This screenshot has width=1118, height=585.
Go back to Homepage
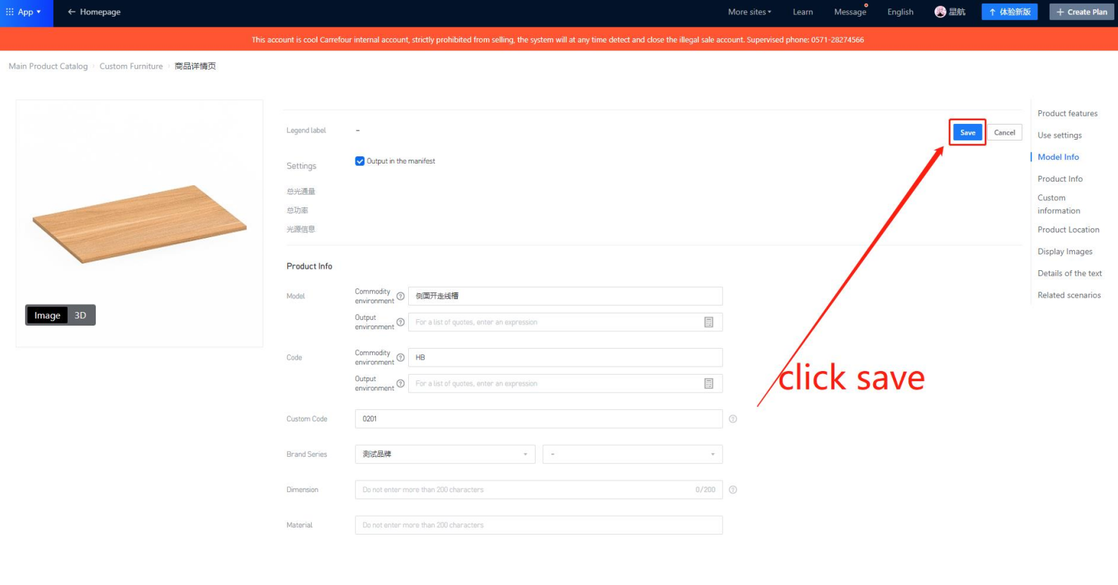point(94,12)
